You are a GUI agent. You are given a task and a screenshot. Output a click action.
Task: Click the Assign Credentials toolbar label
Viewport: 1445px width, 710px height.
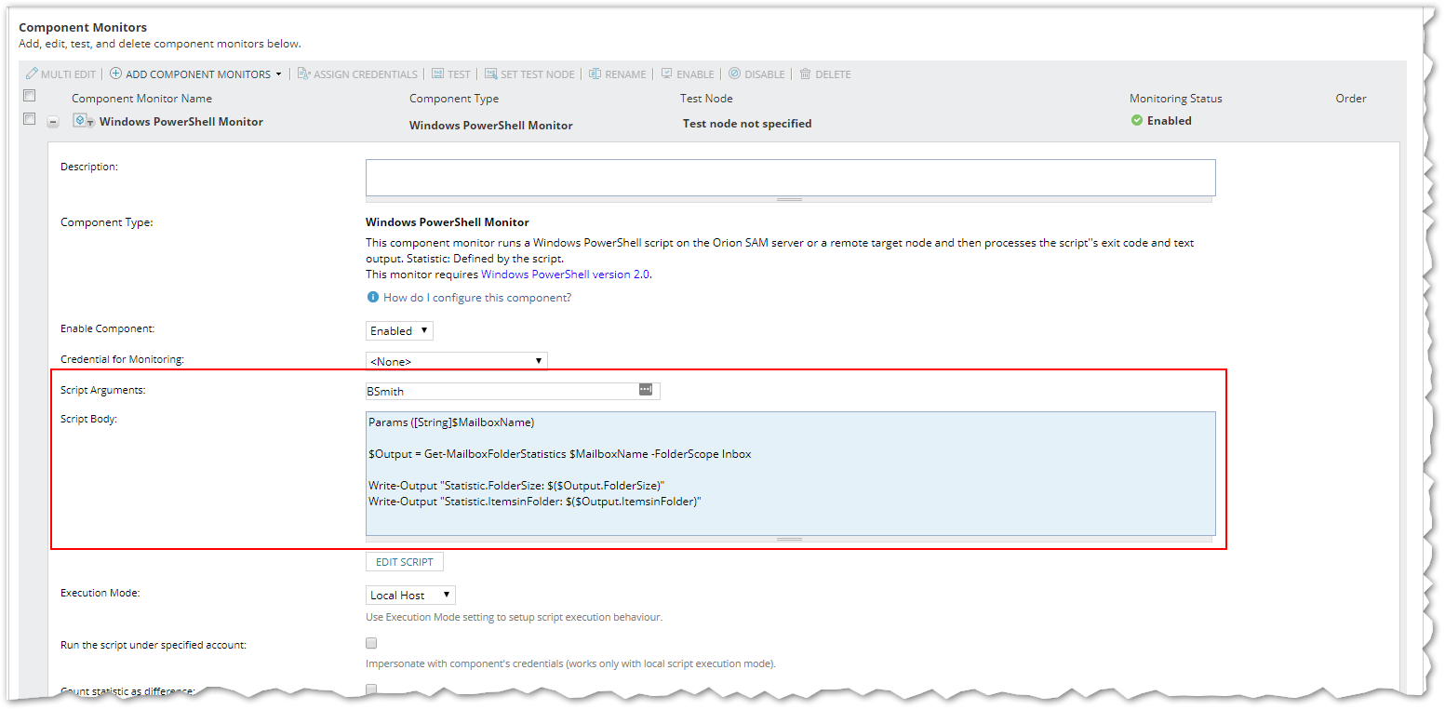point(366,74)
